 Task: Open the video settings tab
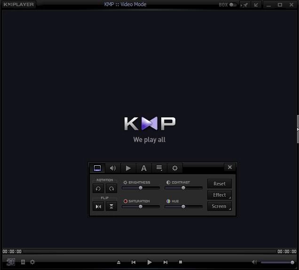point(97,168)
